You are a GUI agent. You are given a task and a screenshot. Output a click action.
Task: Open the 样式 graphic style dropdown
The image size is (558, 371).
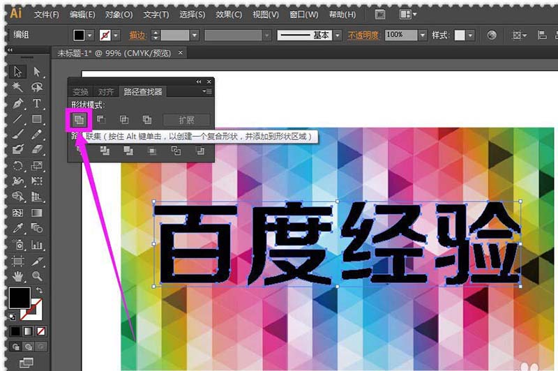[x=470, y=35]
